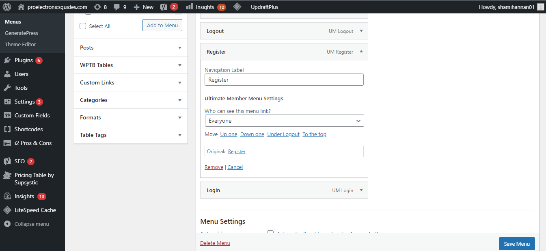The height and width of the screenshot is (251, 546).
Task: Open Theme Editor in sidebar
Action: (20, 44)
